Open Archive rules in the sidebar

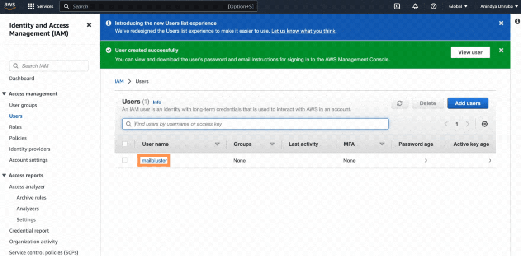pyautogui.click(x=31, y=198)
